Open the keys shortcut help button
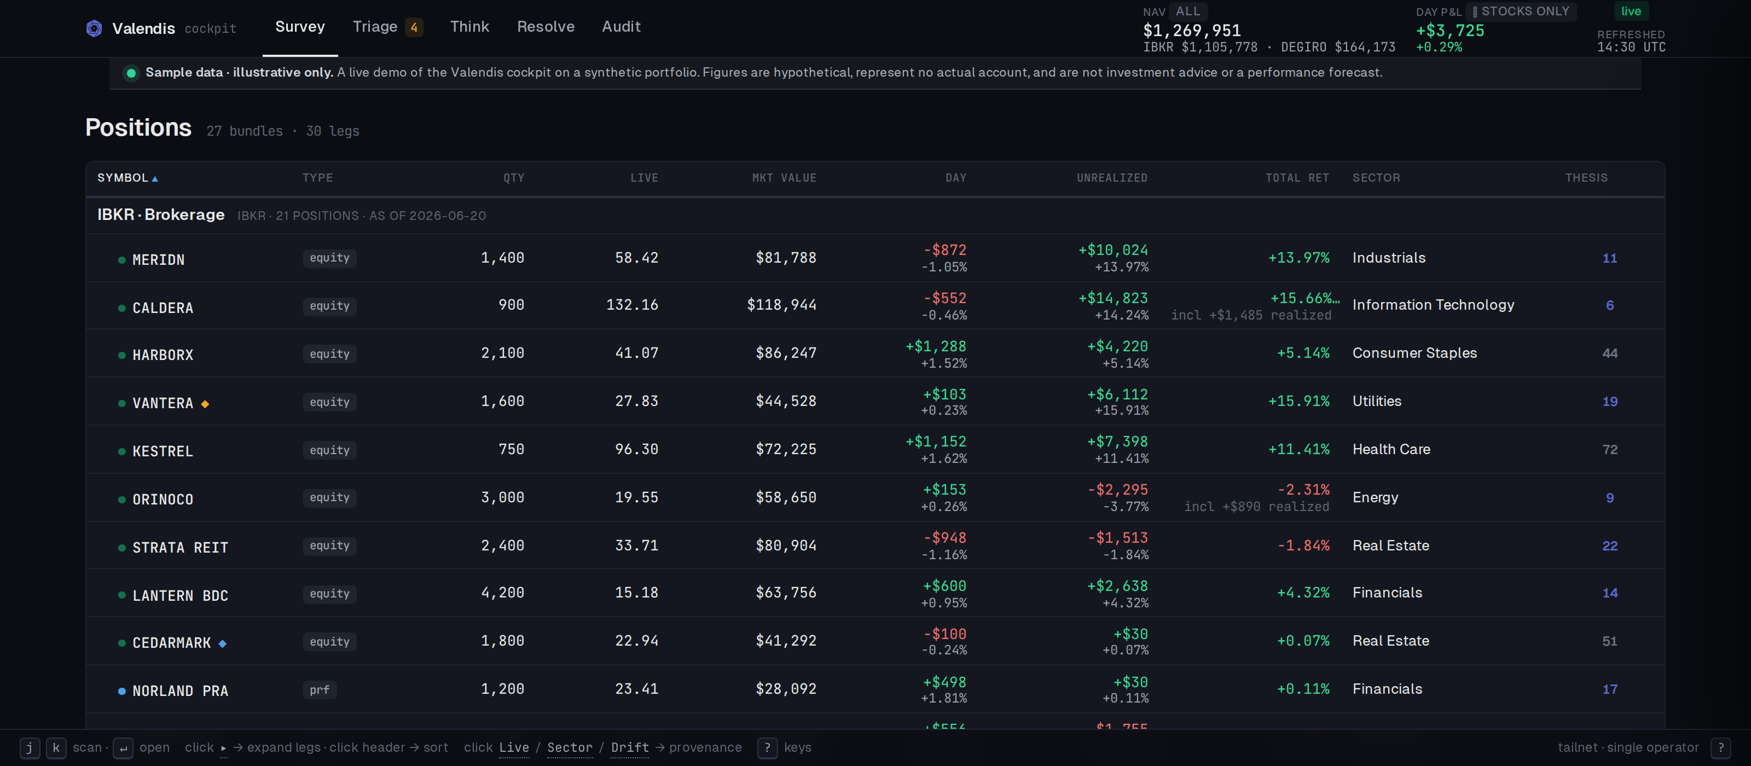This screenshot has height=766, width=1751. click(x=767, y=747)
